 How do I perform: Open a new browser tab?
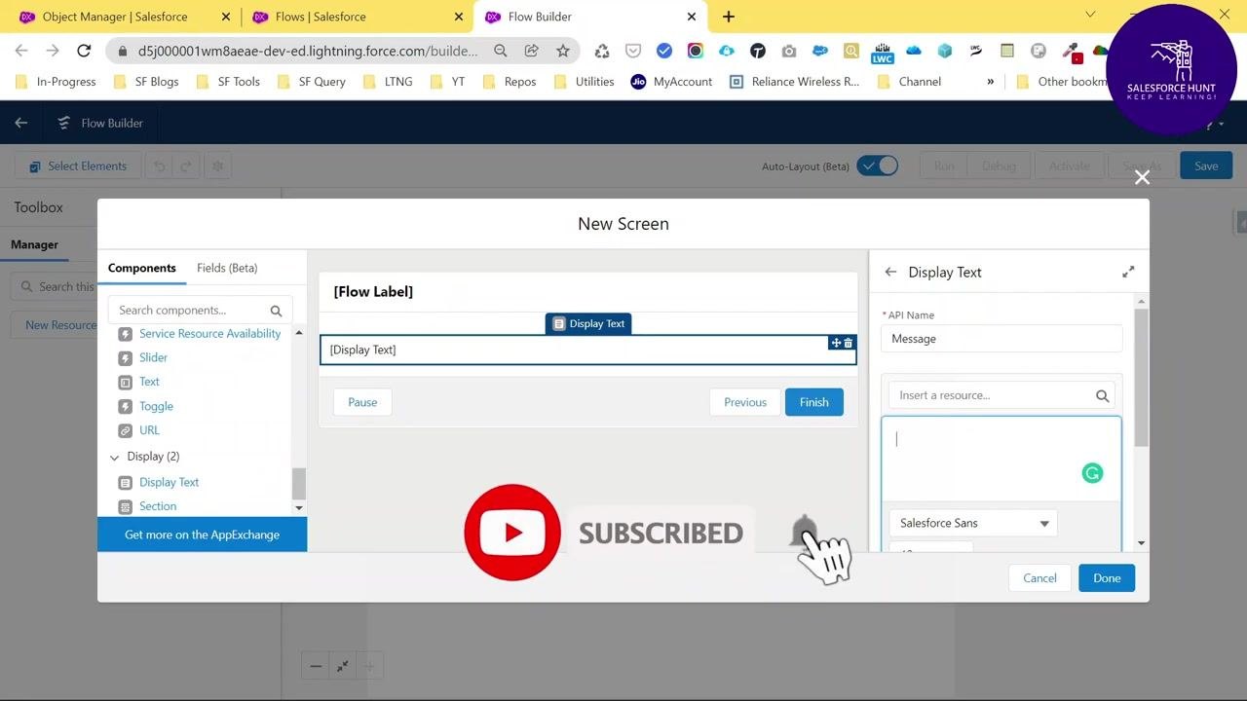[x=729, y=17]
